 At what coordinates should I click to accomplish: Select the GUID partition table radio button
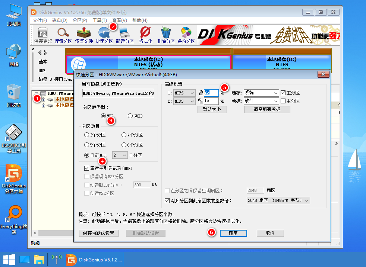click(130, 116)
